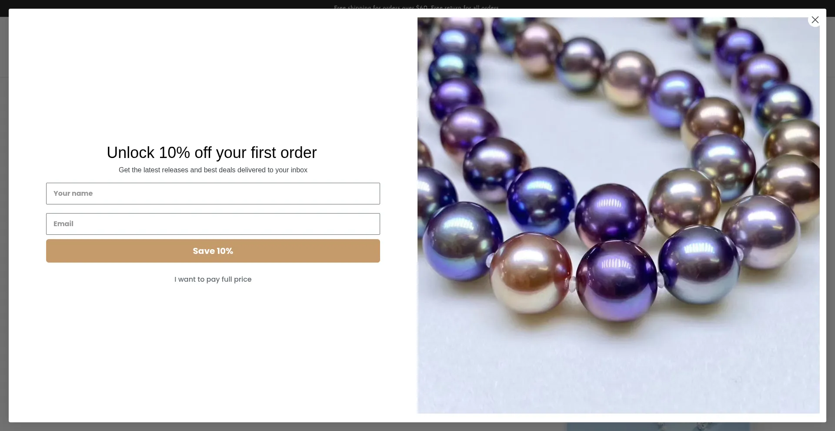This screenshot has width=835, height=431.
Task: Focus the Your name text field
Action: pyautogui.click(x=213, y=194)
